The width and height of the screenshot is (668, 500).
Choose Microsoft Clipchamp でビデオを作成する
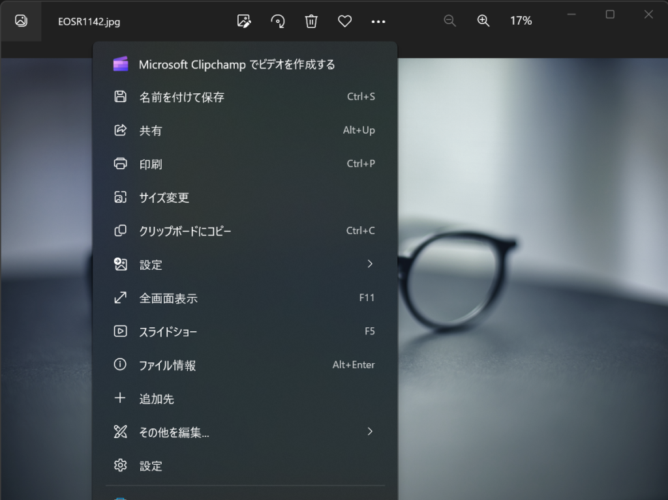coord(245,65)
